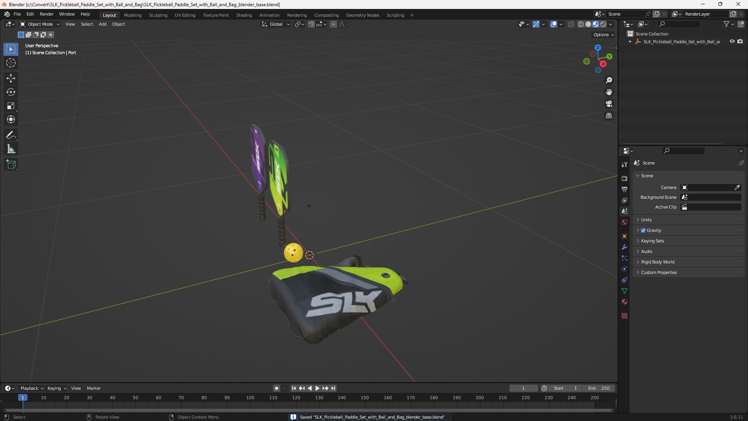748x421 pixels.
Task: Click the zoom view magnifier icon
Action: click(x=609, y=80)
